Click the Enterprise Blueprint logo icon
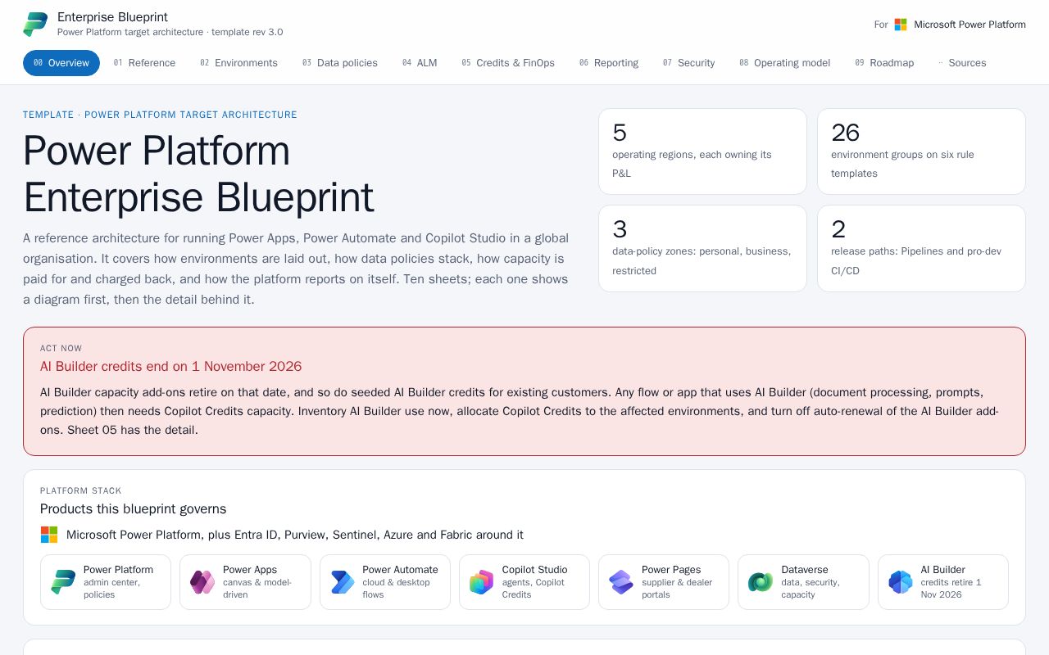Image resolution: width=1049 pixels, height=655 pixels. [x=35, y=25]
